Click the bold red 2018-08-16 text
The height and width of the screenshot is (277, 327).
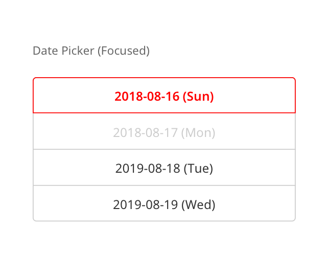click(147, 96)
